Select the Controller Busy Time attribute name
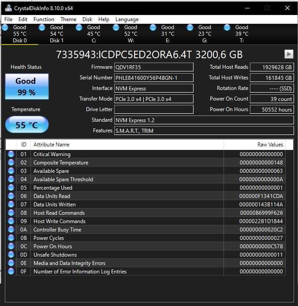Screen dimensions: 298x306 [x=57, y=230]
